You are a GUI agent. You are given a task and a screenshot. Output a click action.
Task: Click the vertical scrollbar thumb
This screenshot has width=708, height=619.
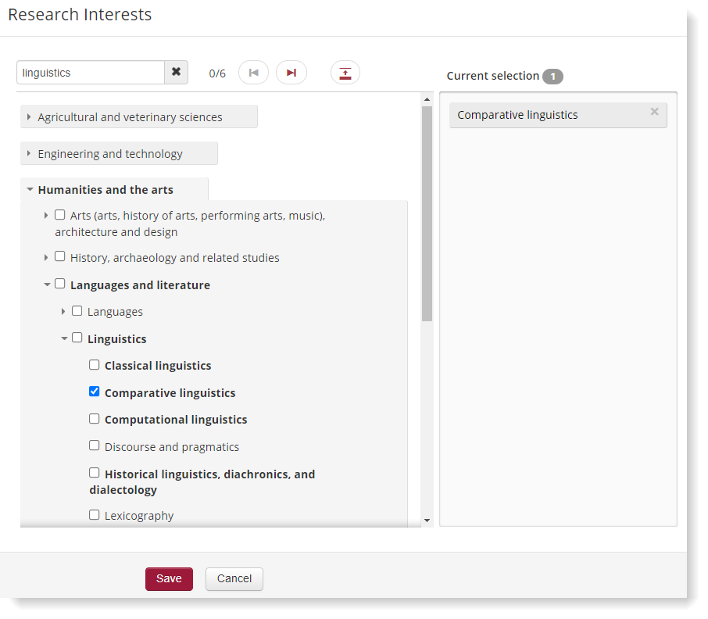point(427,213)
